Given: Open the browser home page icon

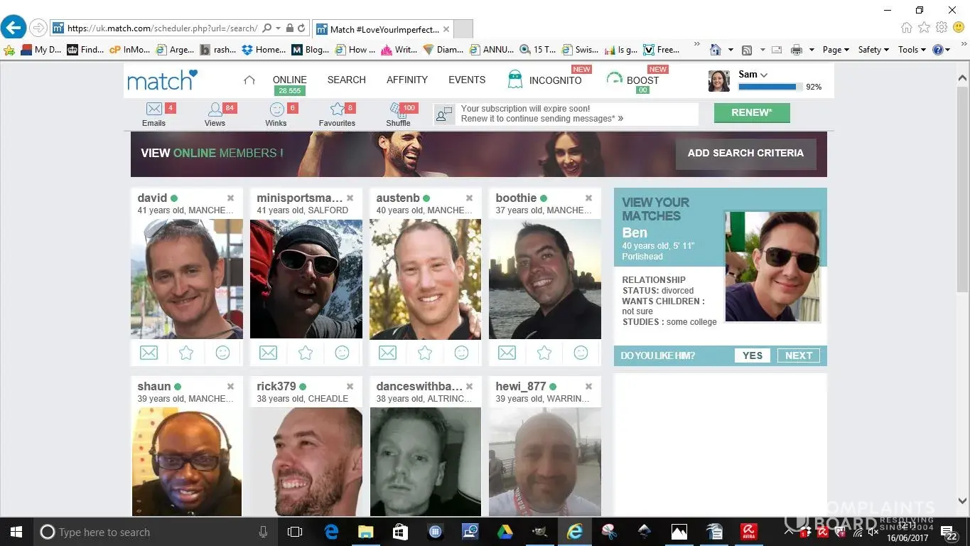Looking at the screenshot, I should coord(907,28).
